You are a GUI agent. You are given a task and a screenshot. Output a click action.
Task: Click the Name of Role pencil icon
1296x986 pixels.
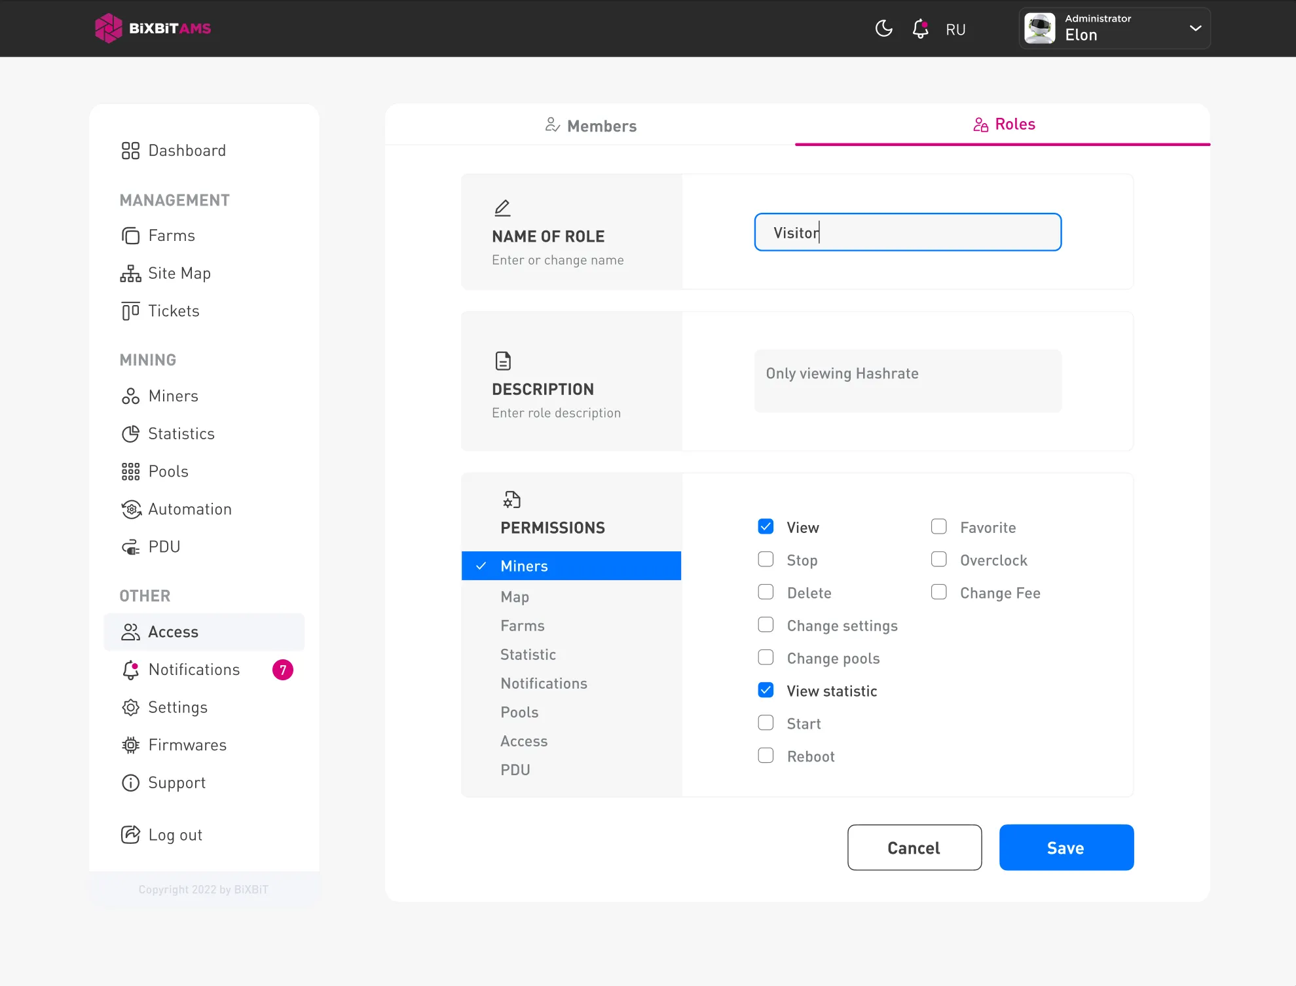[x=502, y=208]
